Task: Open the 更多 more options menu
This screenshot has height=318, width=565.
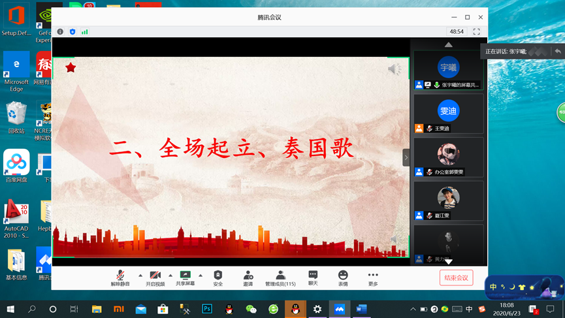Action: click(x=373, y=278)
